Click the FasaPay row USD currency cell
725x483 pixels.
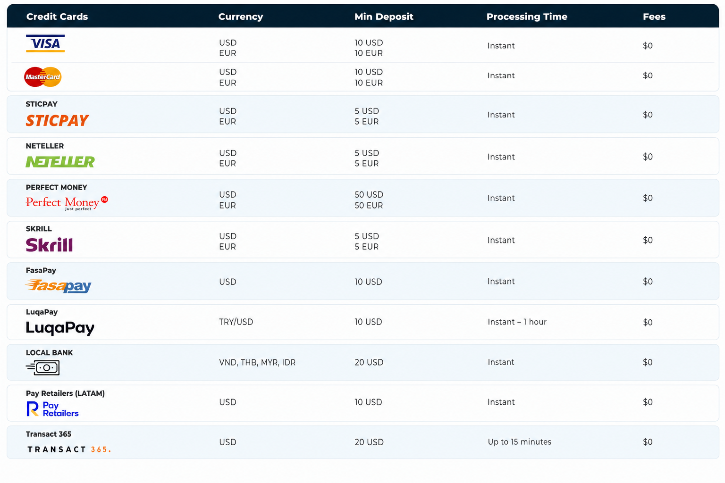click(x=228, y=282)
